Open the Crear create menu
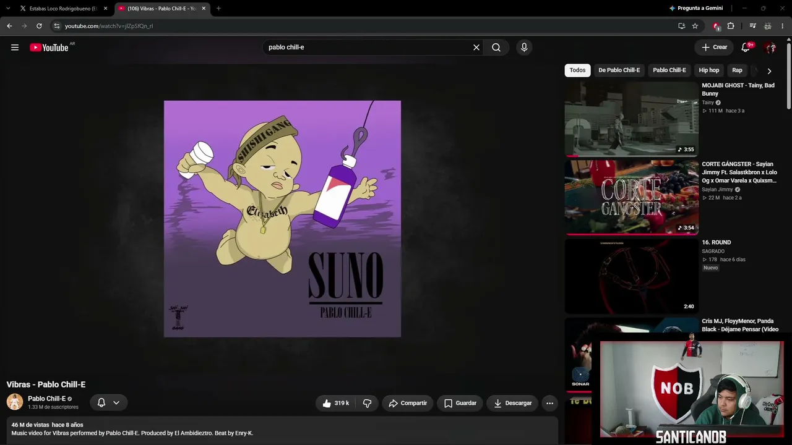This screenshot has width=792, height=445. tap(714, 48)
